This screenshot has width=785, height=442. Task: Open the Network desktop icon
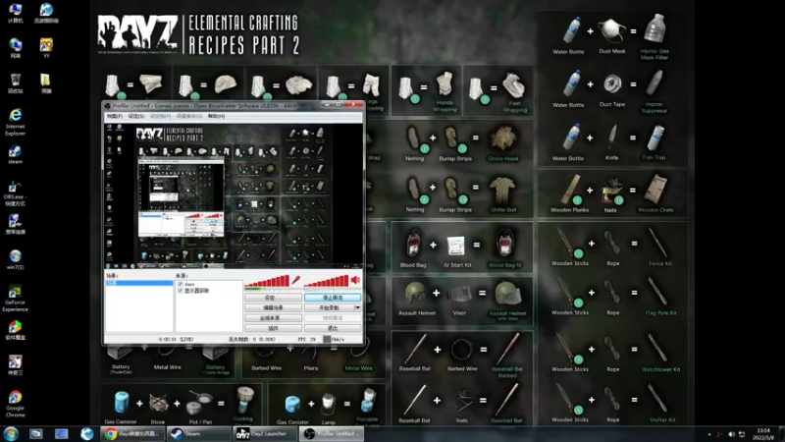15,48
